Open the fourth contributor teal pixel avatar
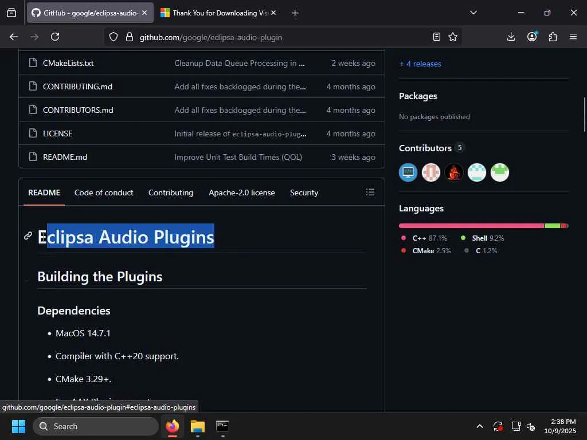 click(x=476, y=172)
